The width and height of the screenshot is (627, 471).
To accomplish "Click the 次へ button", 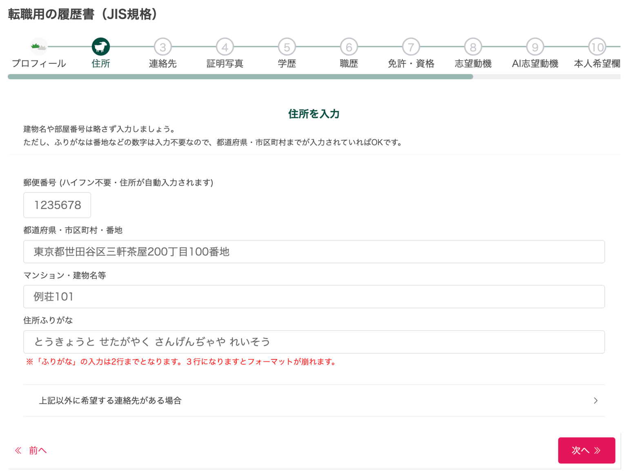I will 587,450.
